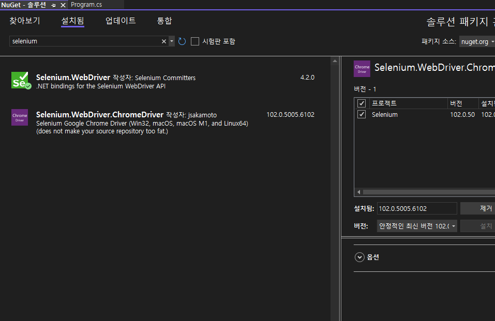This screenshot has width=495, height=321.
Task: Sort by the 버전 column header
Action: click(463, 103)
